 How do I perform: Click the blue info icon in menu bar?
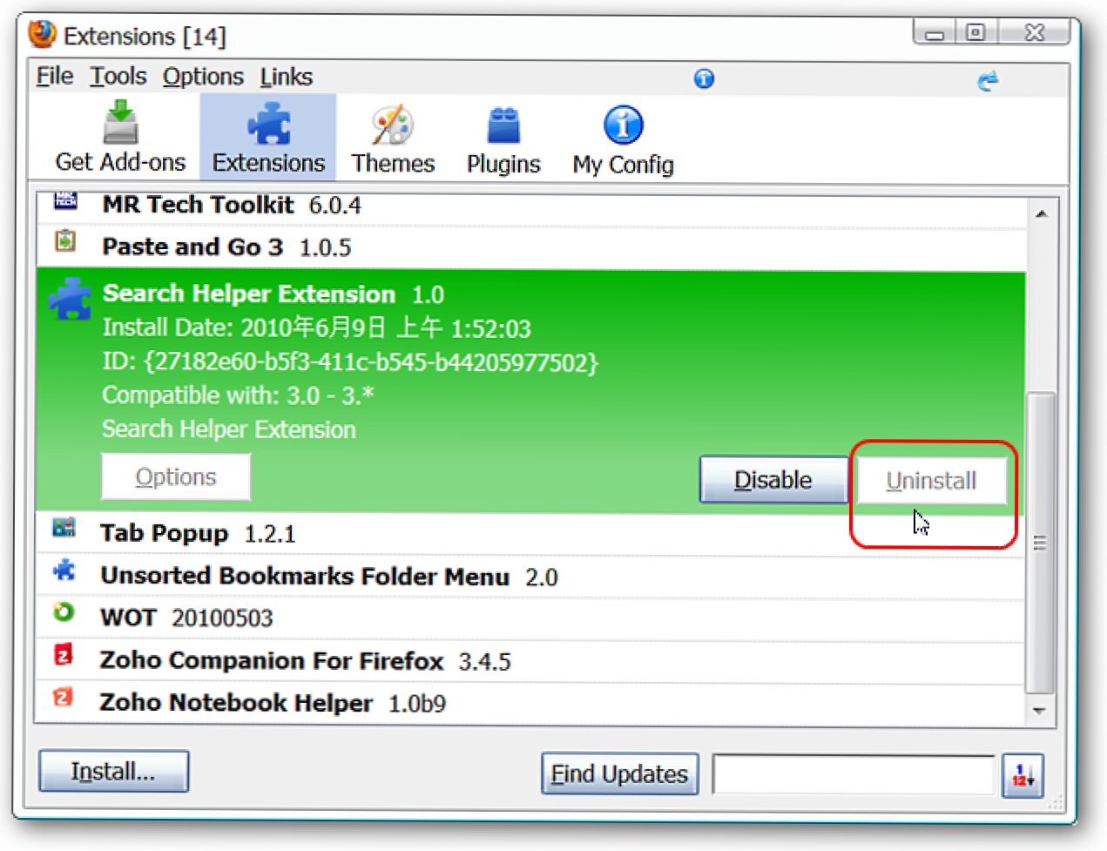(704, 79)
